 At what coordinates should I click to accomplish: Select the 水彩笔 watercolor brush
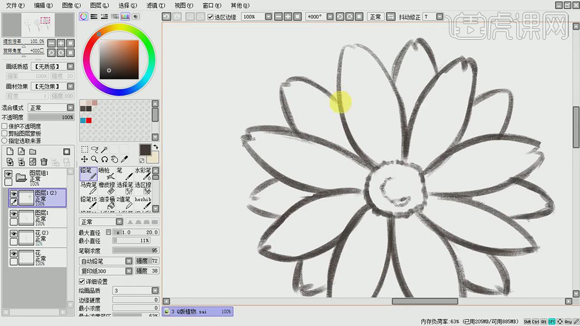click(x=143, y=173)
